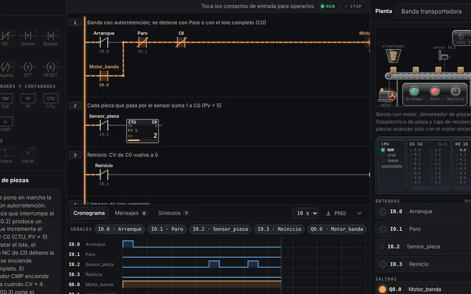Export the timing chart as PNG
The width and height of the screenshot is (471, 294).
pos(336,213)
